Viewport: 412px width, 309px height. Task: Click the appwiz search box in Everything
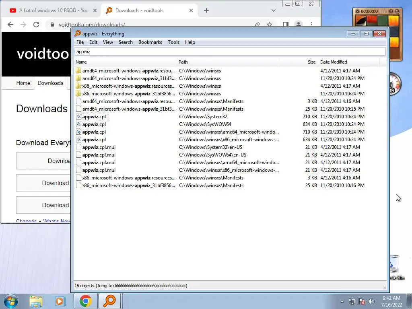tap(230, 51)
